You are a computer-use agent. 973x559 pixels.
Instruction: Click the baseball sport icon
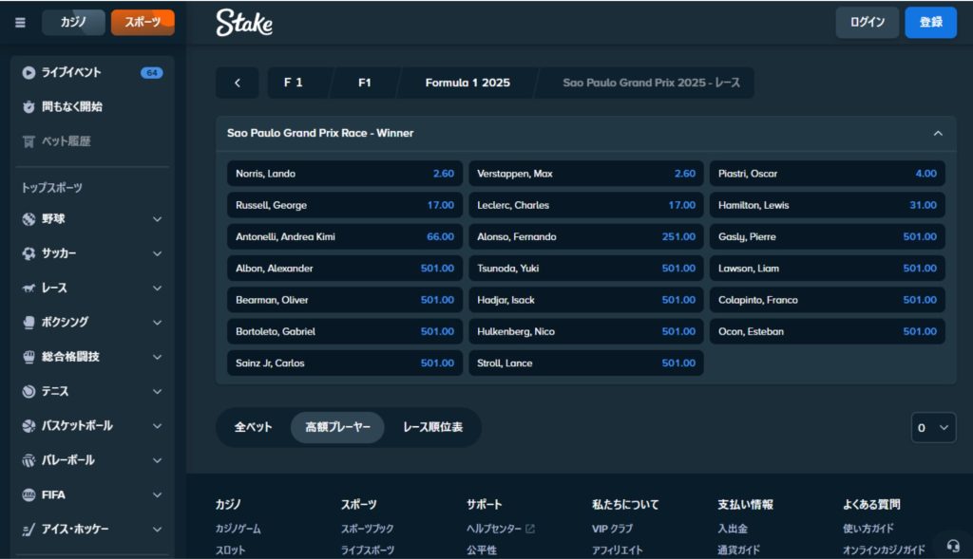click(29, 219)
